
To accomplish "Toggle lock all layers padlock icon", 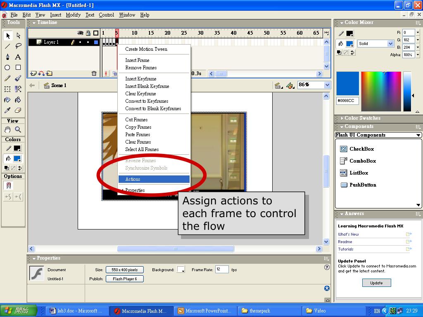I will [88, 33].
